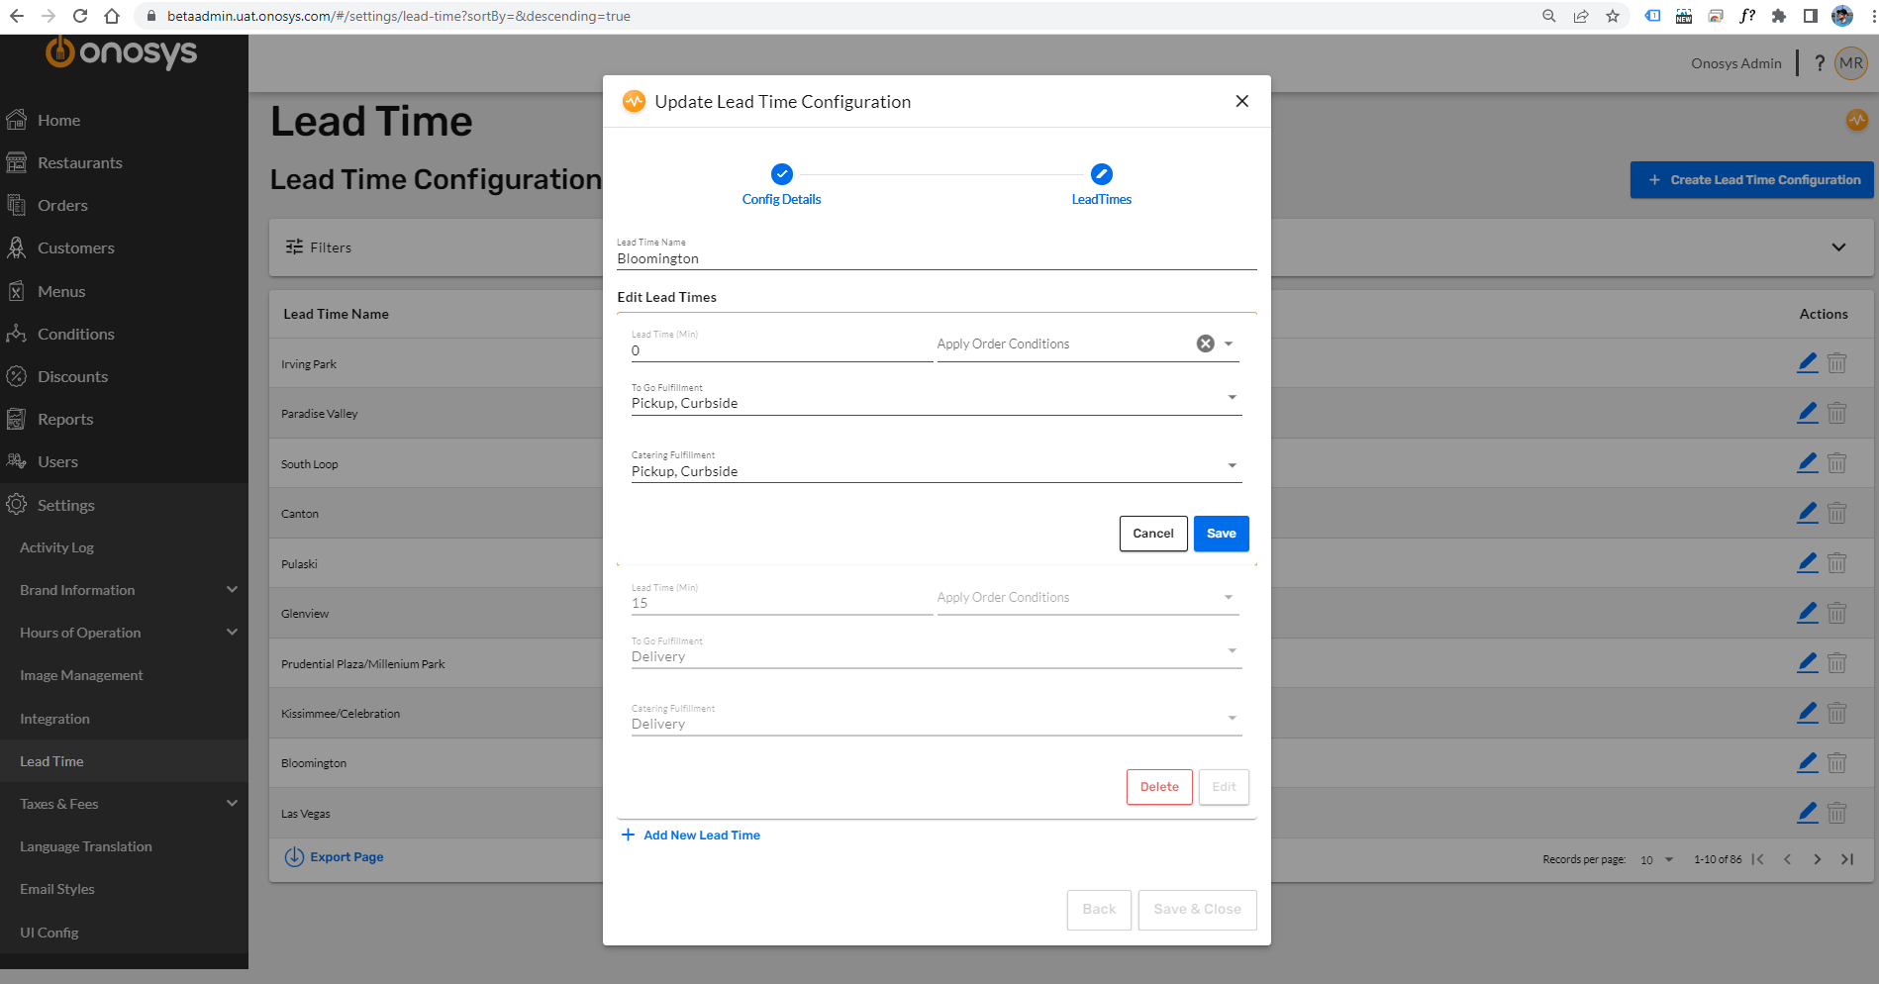Image resolution: width=1879 pixels, height=984 pixels.
Task: Click the Lead Time Name input field
Action: coord(936,257)
